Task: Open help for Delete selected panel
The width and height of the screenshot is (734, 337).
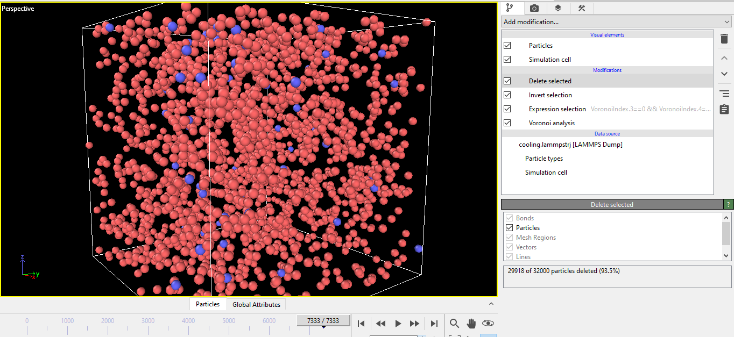Action: pos(728,204)
